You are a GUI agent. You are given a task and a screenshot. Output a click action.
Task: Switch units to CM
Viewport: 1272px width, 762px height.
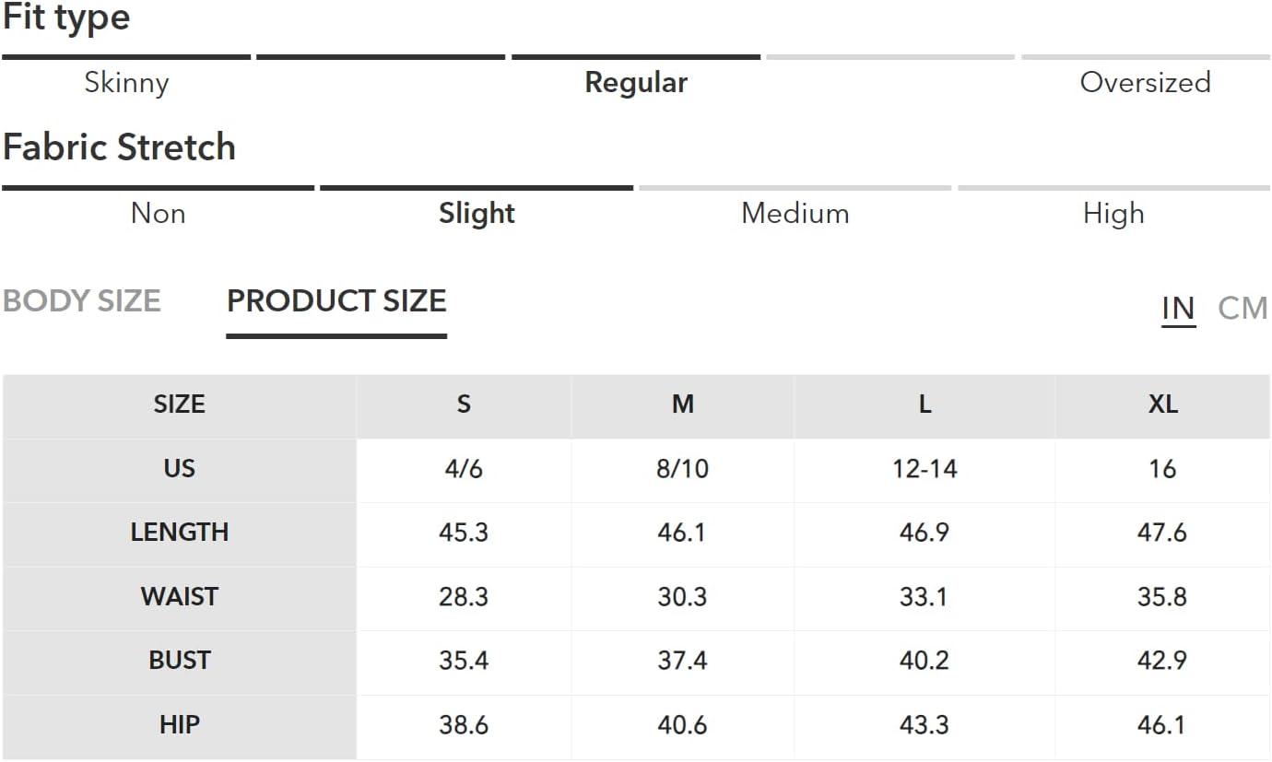point(1243,308)
